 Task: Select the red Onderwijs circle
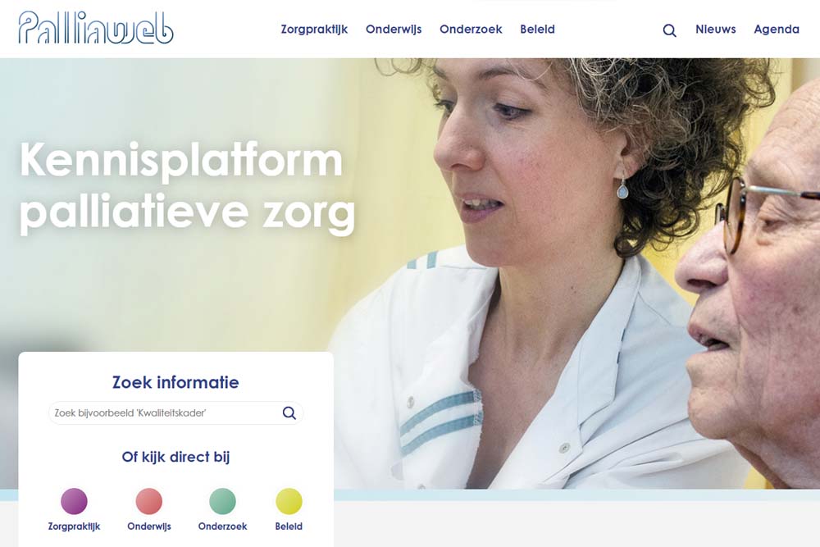pyautogui.click(x=149, y=501)
